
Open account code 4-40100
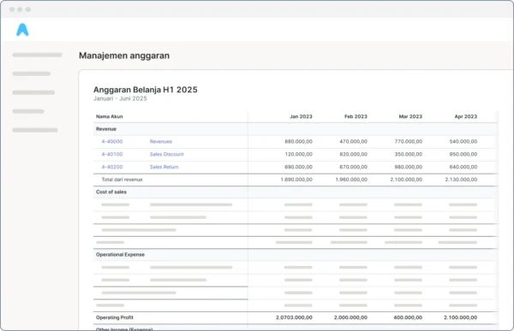click(112, 154)
